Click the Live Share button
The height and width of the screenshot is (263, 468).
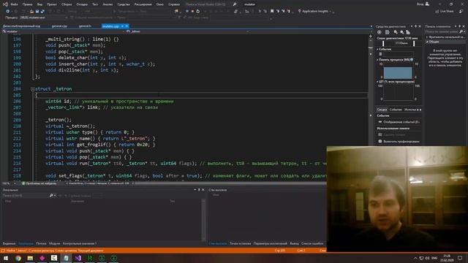445,12
